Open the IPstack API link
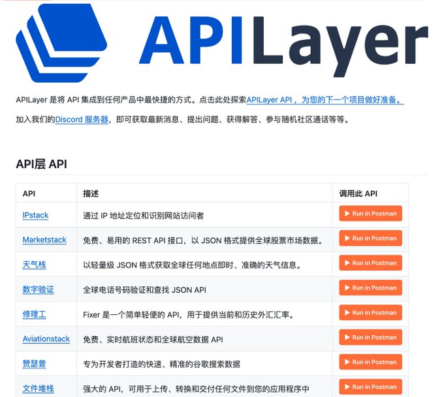The image size is (444, 397). coord(35,215)
